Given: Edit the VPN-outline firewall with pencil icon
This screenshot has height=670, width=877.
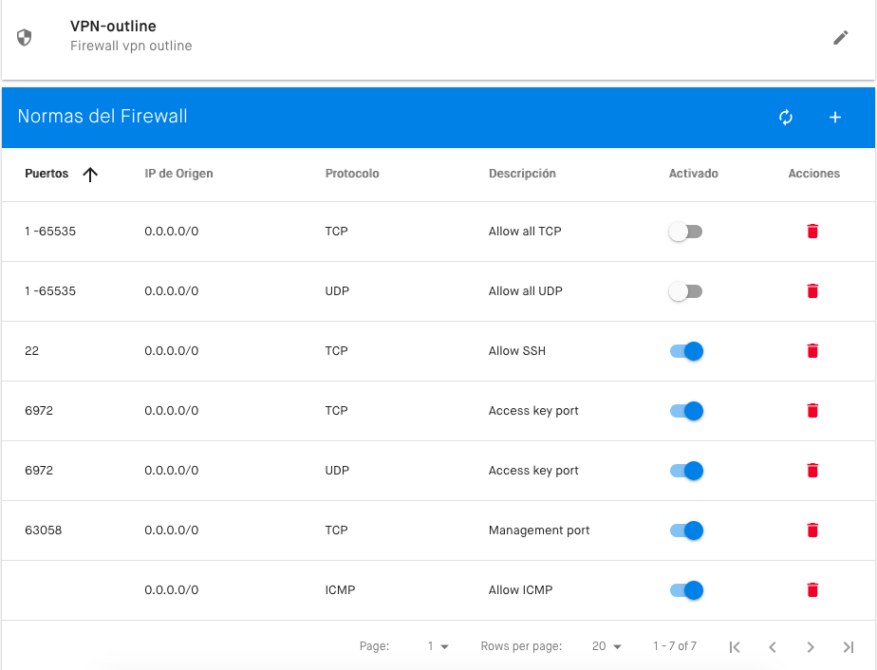Looking at the screenshot, I should tap(840, 37).
